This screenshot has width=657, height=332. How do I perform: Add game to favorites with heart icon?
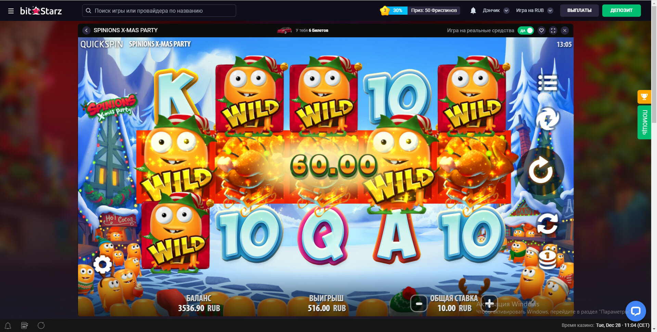tap(541, 30)
